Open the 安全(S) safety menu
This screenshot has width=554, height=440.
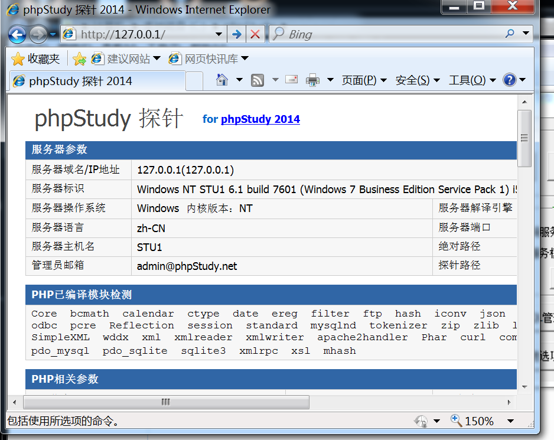(417, 80)
